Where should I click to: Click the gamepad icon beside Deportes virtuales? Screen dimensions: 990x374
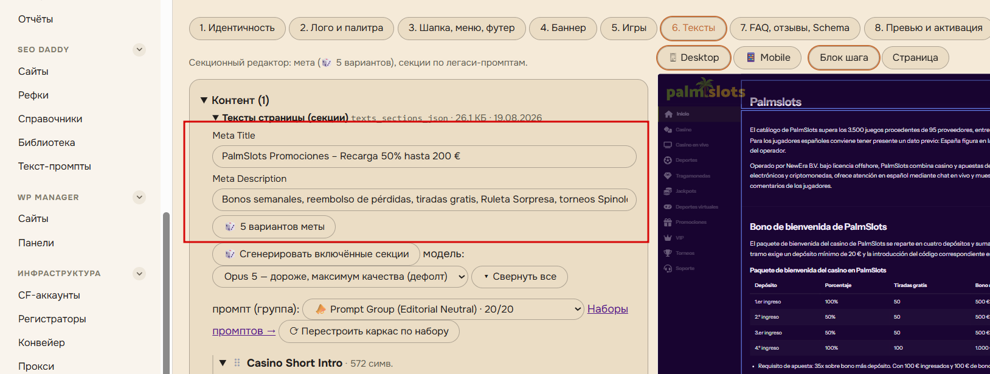(668, 207)
